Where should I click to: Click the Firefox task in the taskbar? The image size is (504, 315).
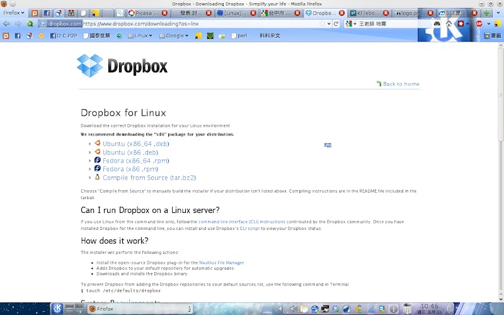click(x=140, y=309)
